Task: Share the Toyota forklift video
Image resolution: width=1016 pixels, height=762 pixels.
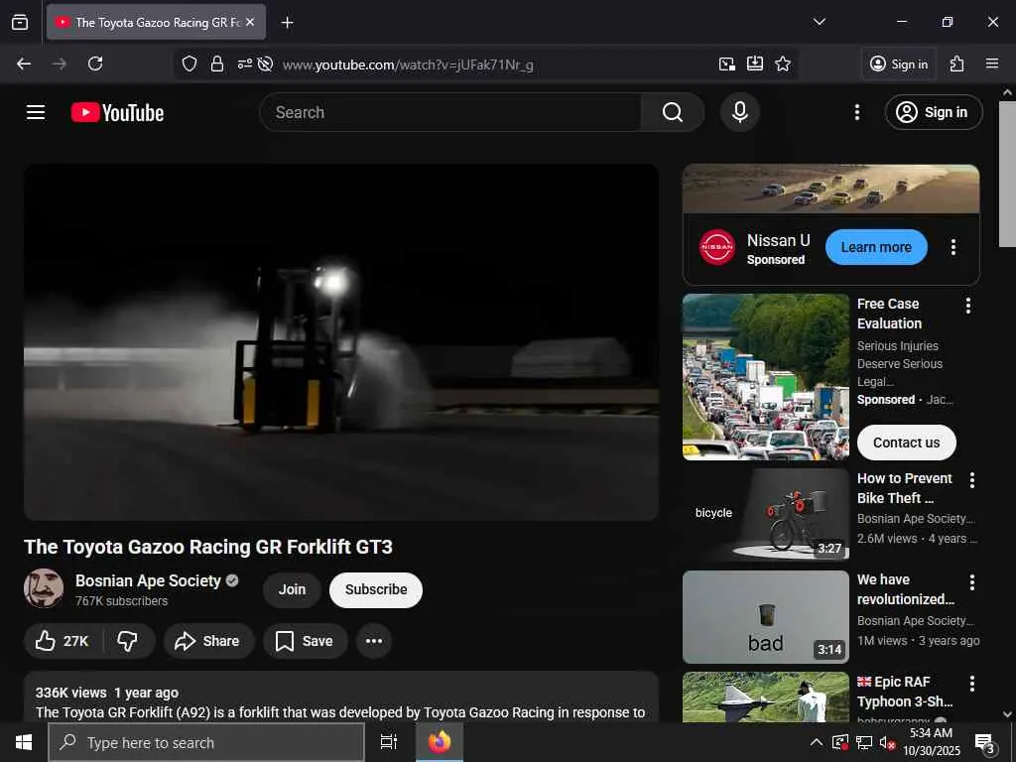Action: coord(208,641)
